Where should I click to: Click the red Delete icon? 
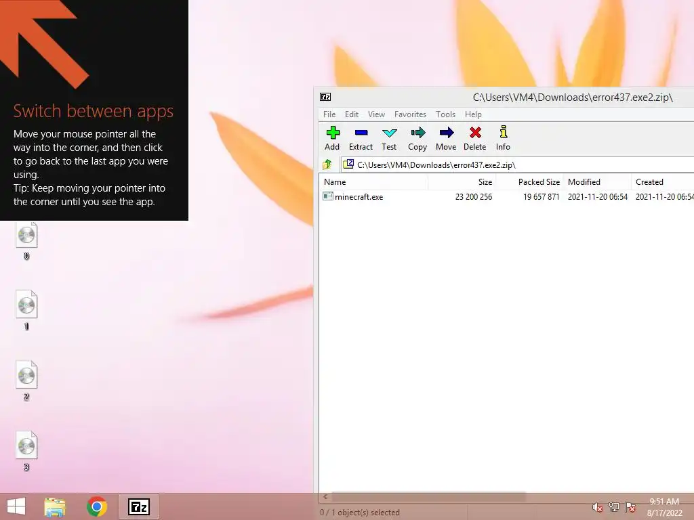tap(475, 138)
